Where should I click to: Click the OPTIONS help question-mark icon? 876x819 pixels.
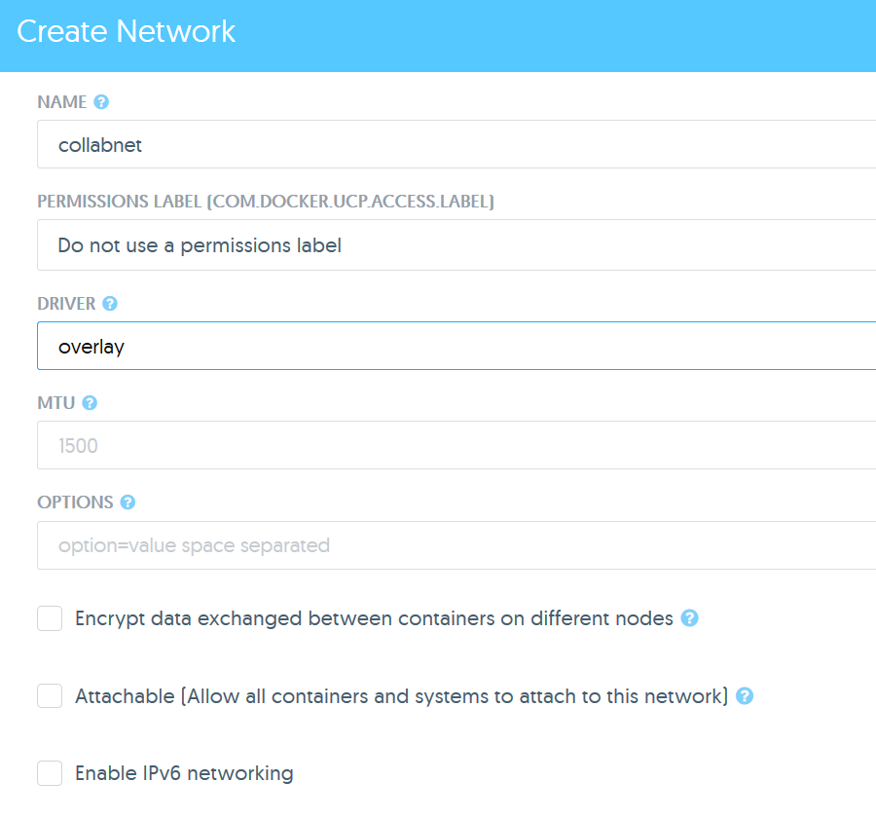click(128, 503)
